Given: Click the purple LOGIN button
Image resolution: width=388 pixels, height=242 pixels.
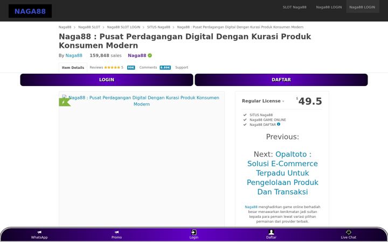Looking at the screenshot, I should [107, 80].
